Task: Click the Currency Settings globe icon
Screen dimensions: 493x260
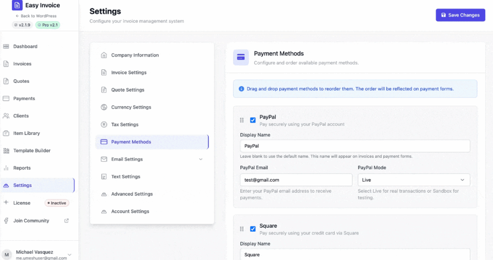Action: (x=104, y=107)
